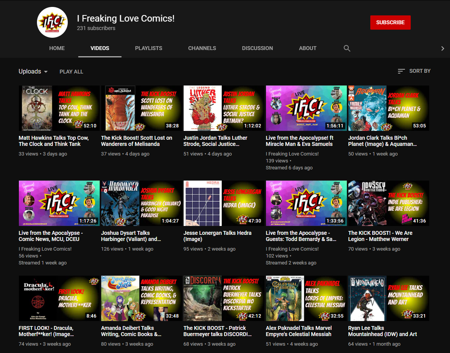This screenshot has width=450, height=353.
Task: Click title 'The KICK BOOST! - We Are Legion'
Action: point(380,236)
